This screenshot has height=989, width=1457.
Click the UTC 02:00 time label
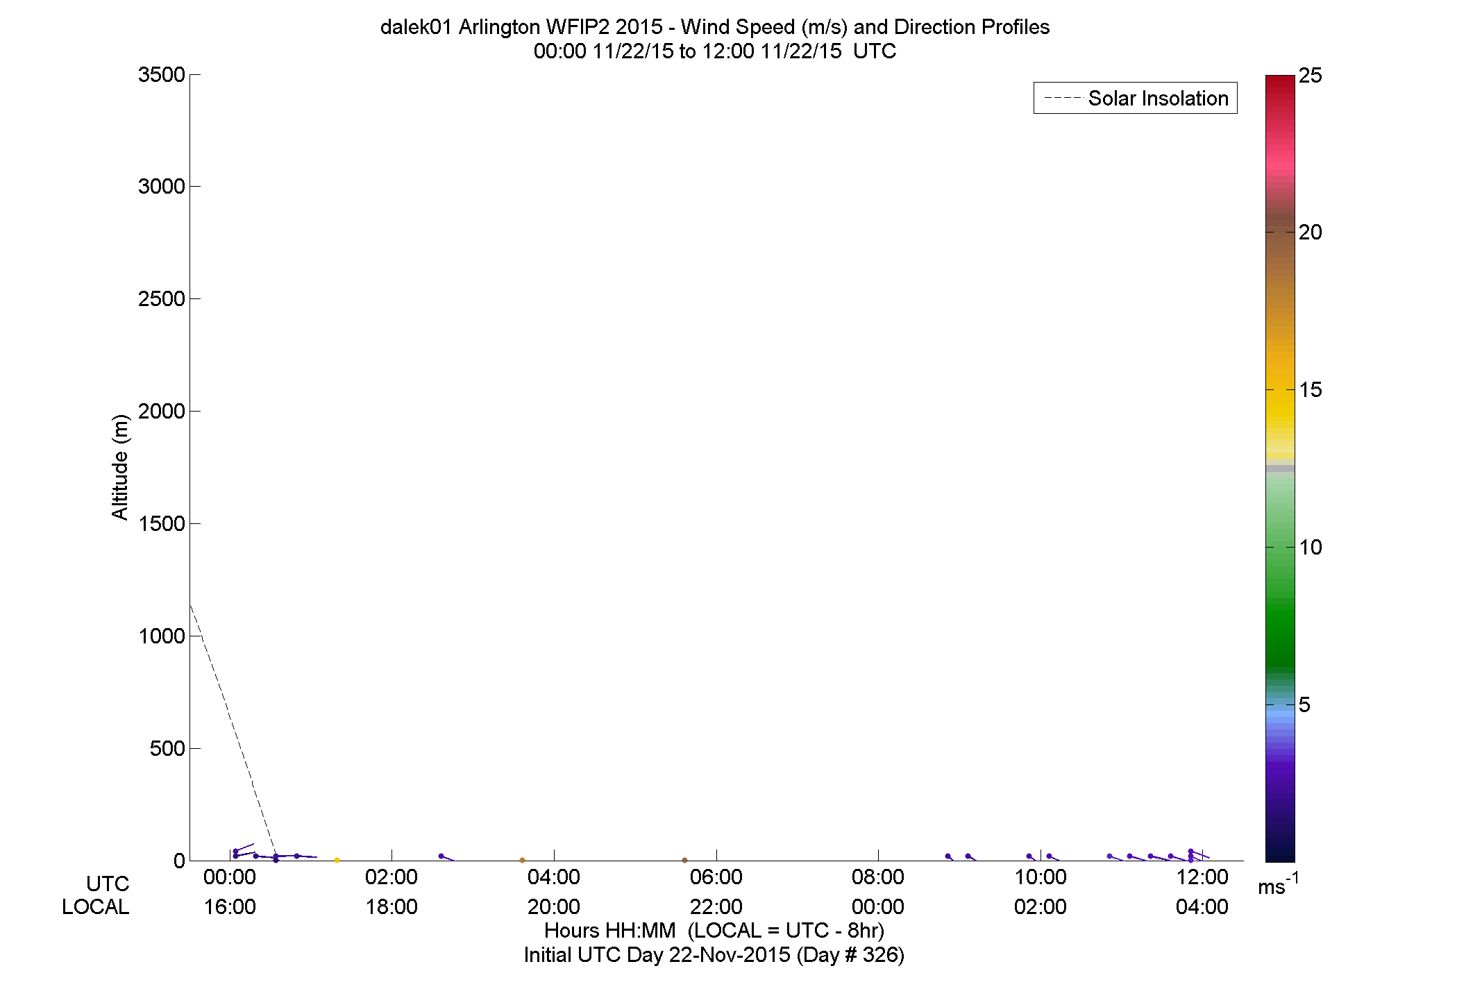[x=391, y=877]
